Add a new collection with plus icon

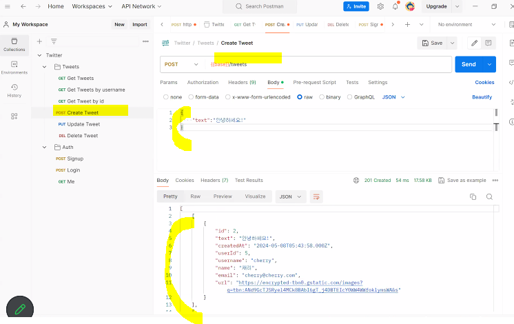coord(39,41)
